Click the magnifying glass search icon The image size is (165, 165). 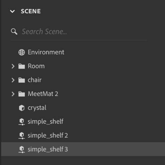[14, 32]
